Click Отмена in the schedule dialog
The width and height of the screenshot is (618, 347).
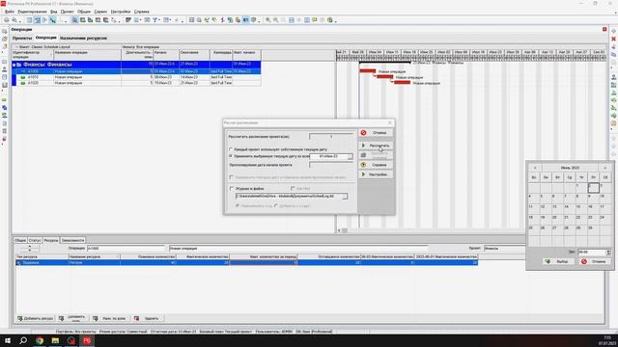(x=376, y=133)
